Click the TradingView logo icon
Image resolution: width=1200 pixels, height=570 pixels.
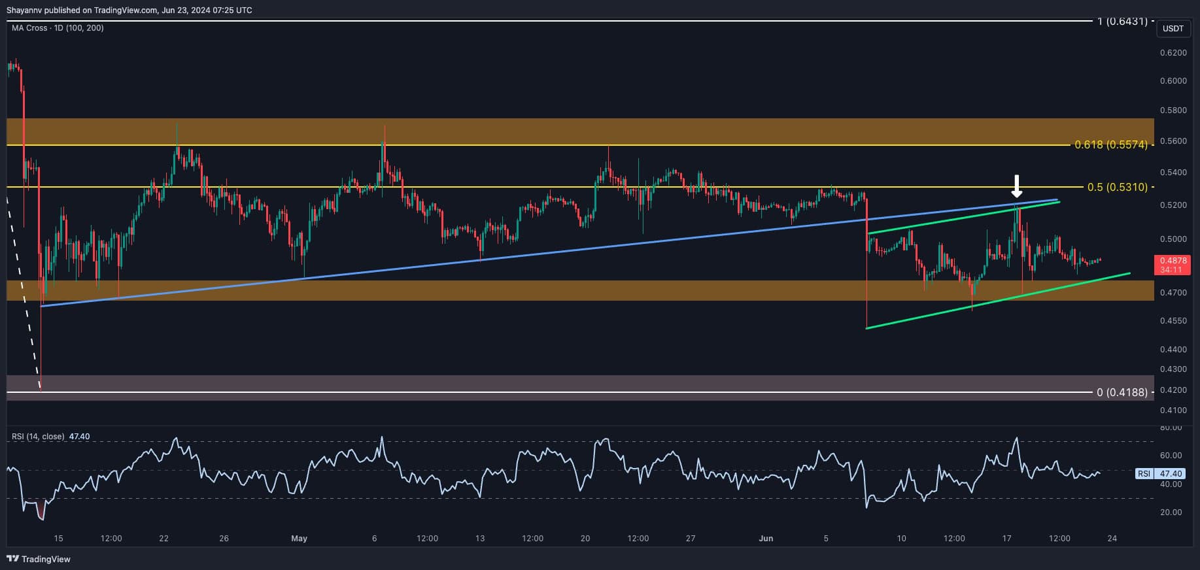(12, 559)
